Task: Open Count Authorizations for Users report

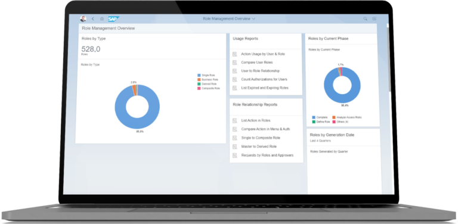Action: tap(264, 79)
